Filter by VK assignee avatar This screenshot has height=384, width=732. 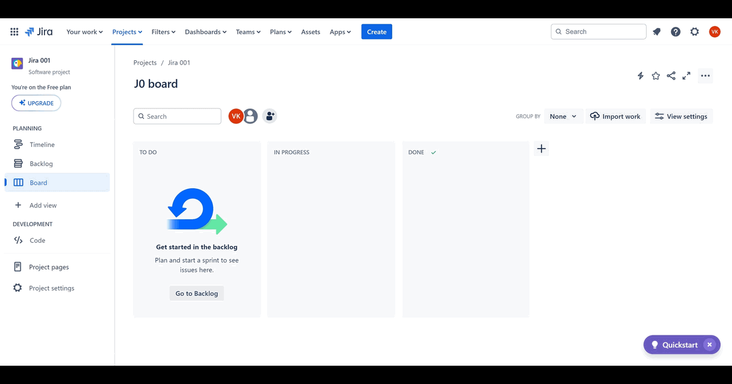pyautogui.click(x=236, y=116)
